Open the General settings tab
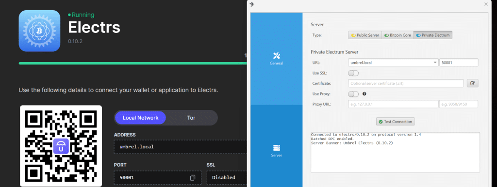 tap(276, 59)
